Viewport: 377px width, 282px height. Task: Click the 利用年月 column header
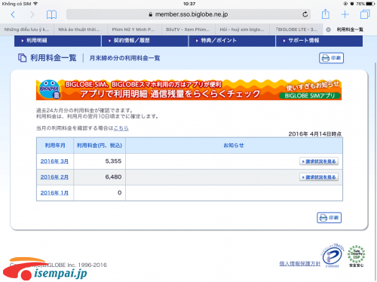click(55, 146)
